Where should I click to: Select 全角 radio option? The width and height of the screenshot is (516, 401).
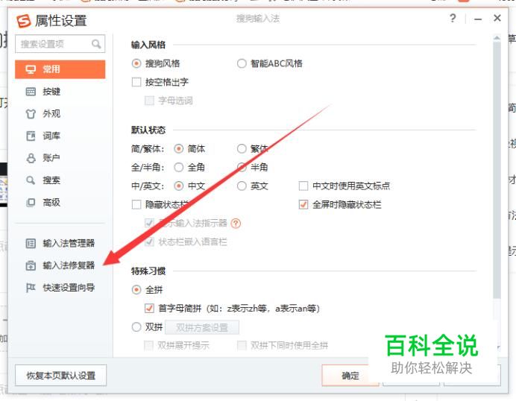pyautogui.click(x=178, y=168)
